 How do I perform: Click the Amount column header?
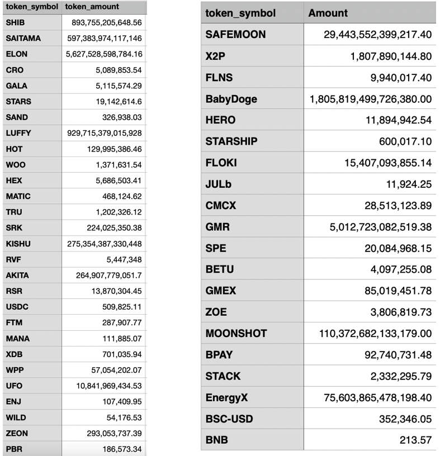pyautogui.click(x=370, y=13)
